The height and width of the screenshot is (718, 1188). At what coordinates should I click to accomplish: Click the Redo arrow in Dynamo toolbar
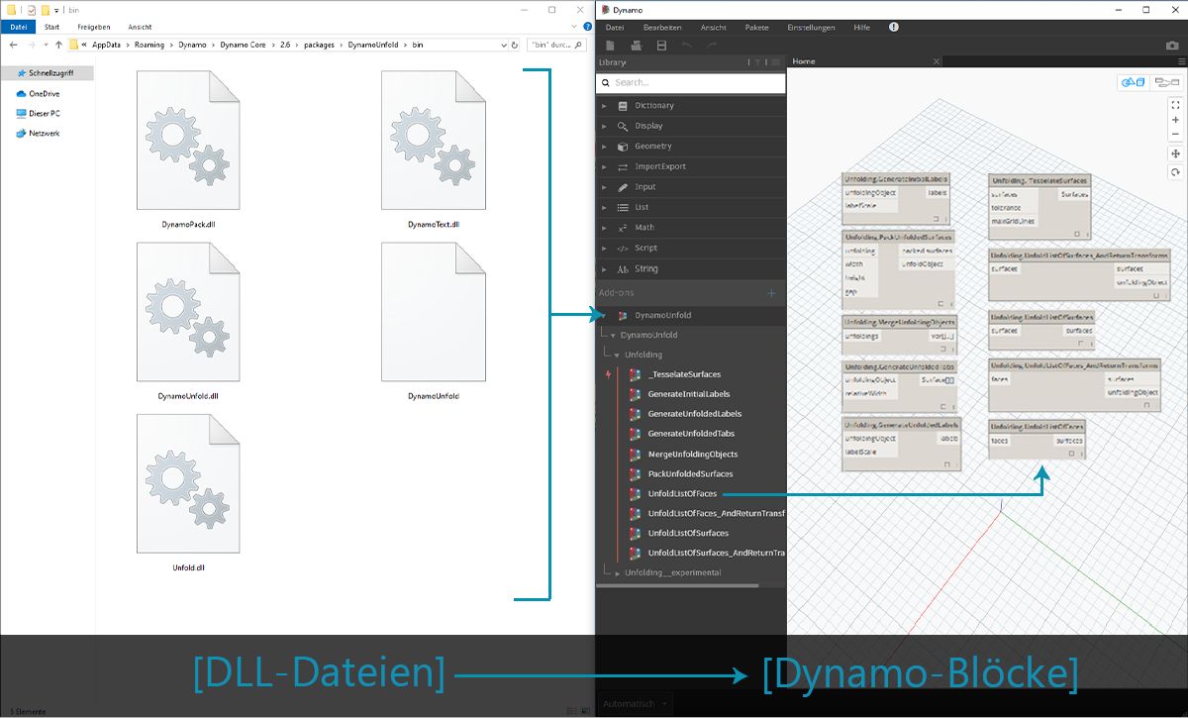(712, 46)
